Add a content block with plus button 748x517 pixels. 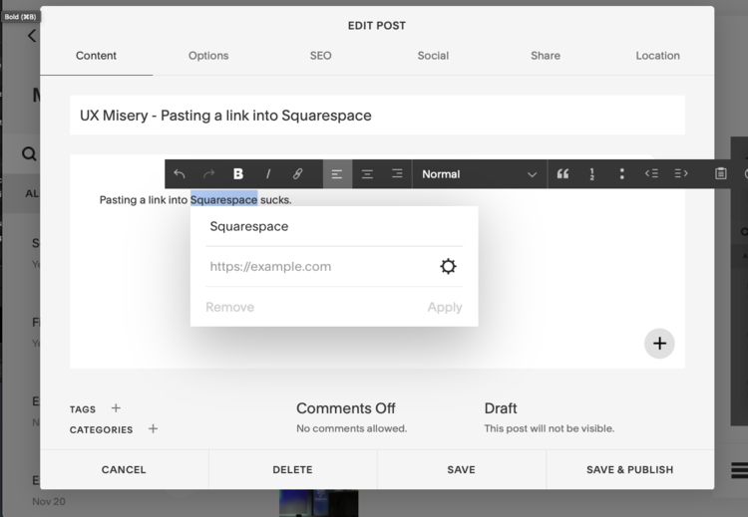click(x=659, y=343)
